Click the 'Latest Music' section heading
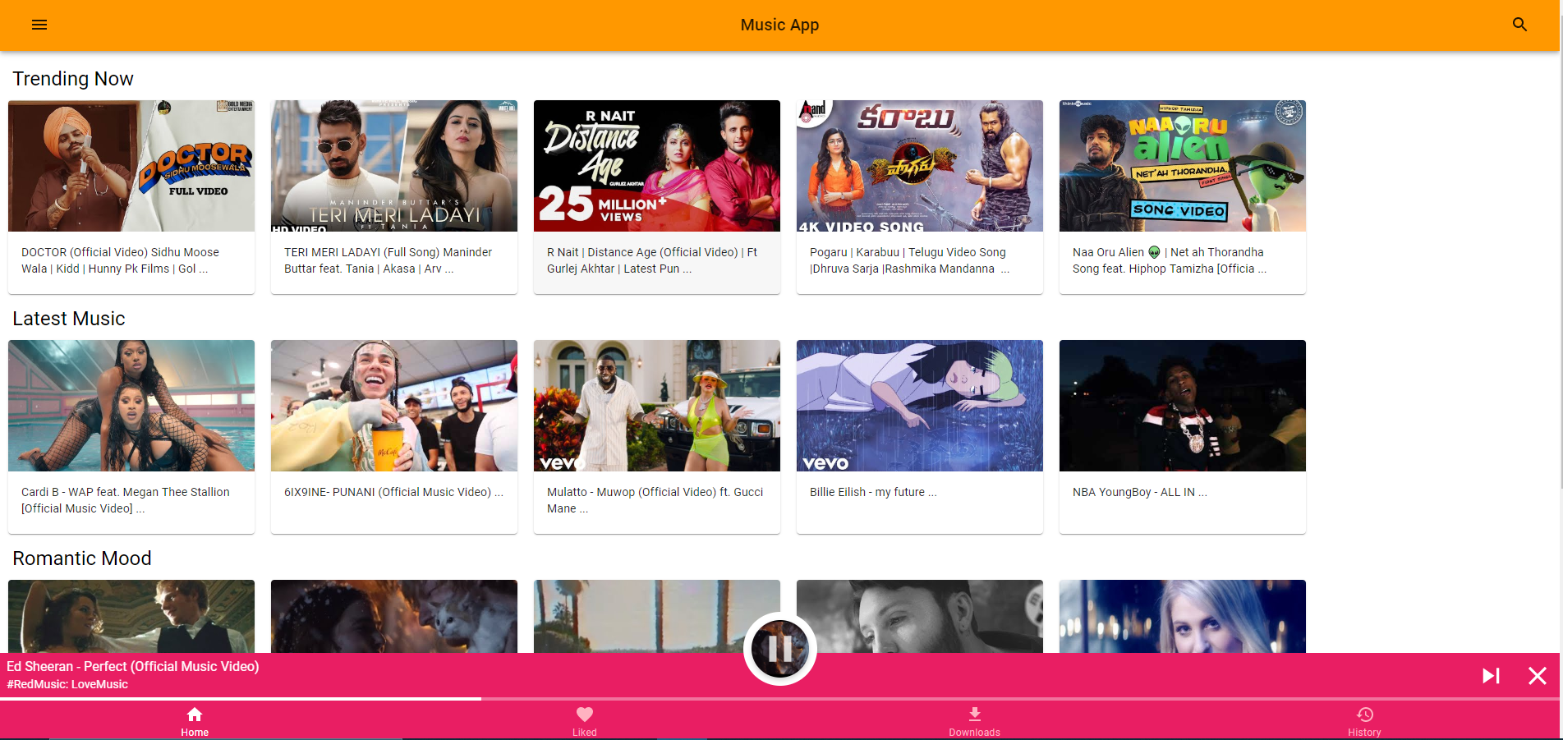 click(x=69, y=319)
